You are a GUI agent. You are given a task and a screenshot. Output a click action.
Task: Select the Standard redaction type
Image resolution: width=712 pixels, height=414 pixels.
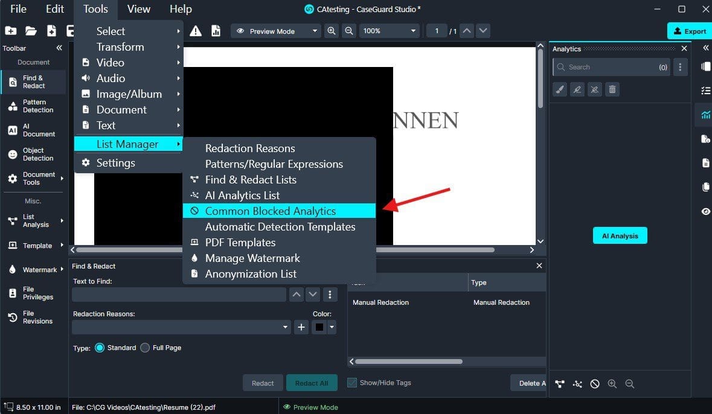click(x=100, y=348)
